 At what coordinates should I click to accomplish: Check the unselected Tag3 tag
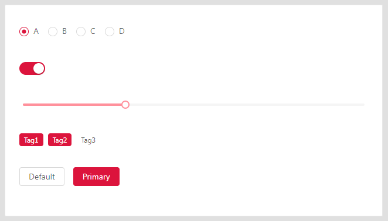click(89, 140)
